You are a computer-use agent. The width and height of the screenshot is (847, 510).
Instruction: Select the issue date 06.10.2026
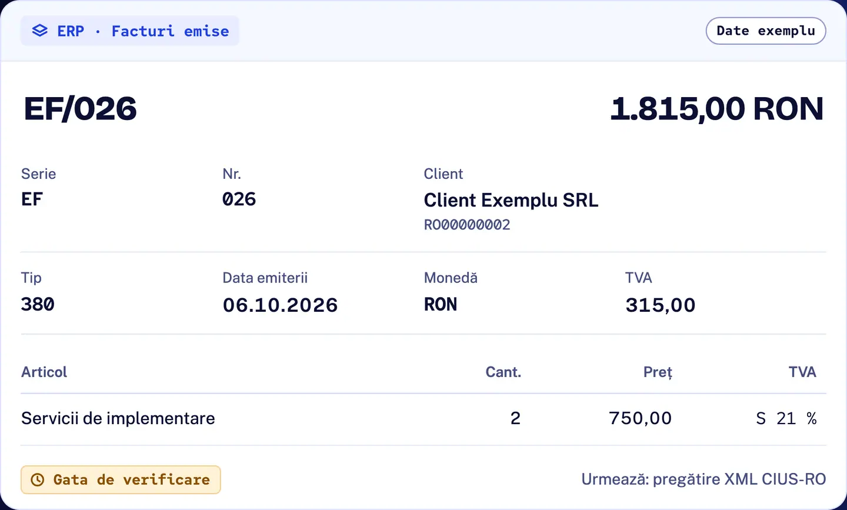280,305
